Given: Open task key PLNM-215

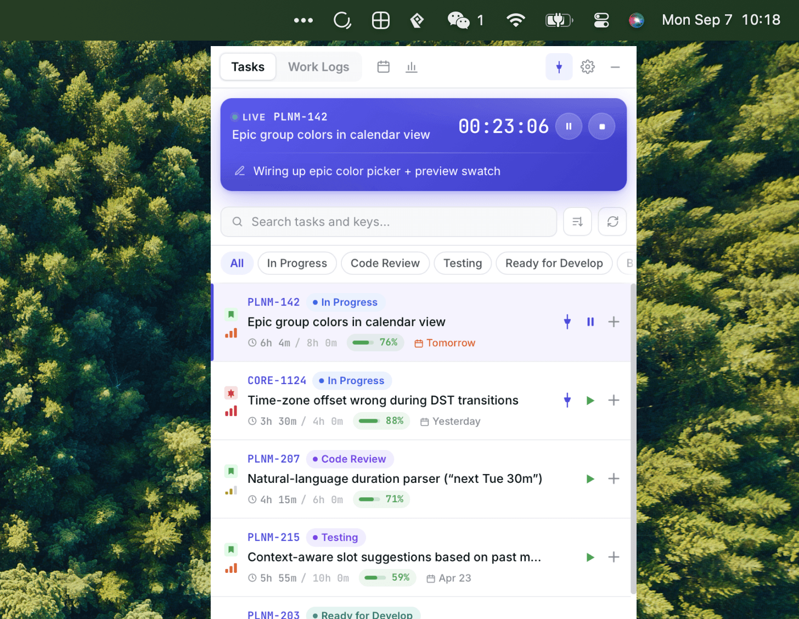Looking at the screenshot, I should pyautogui.click(x=274, y=538).
